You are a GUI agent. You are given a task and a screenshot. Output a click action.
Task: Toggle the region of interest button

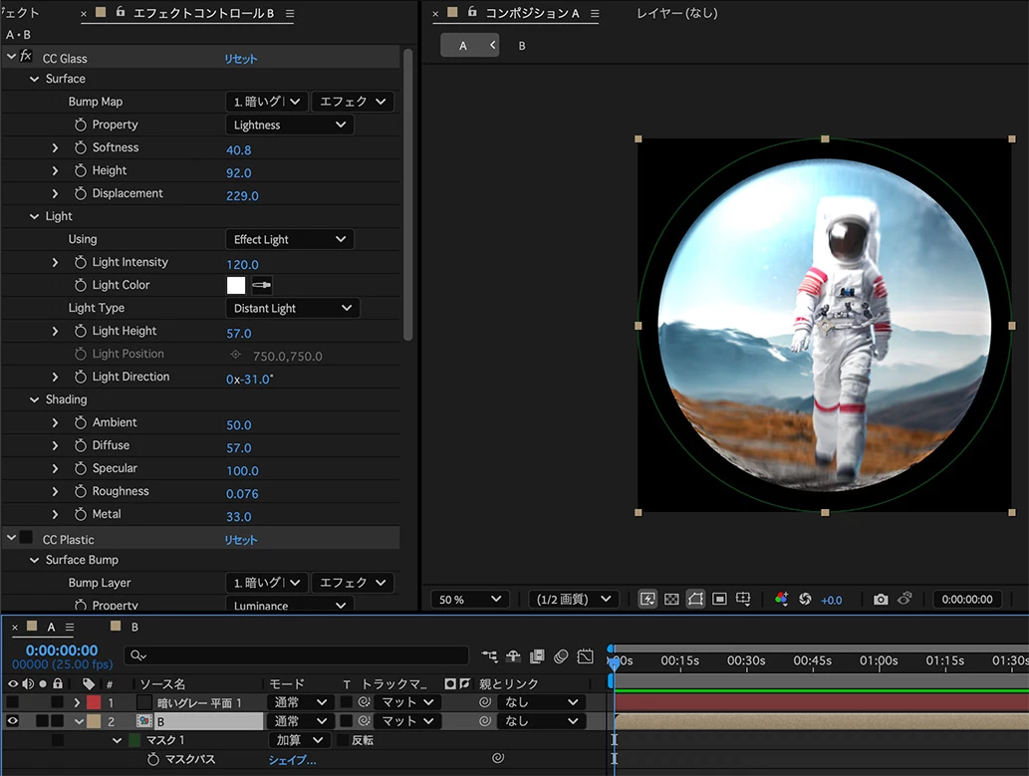[719, 600]
